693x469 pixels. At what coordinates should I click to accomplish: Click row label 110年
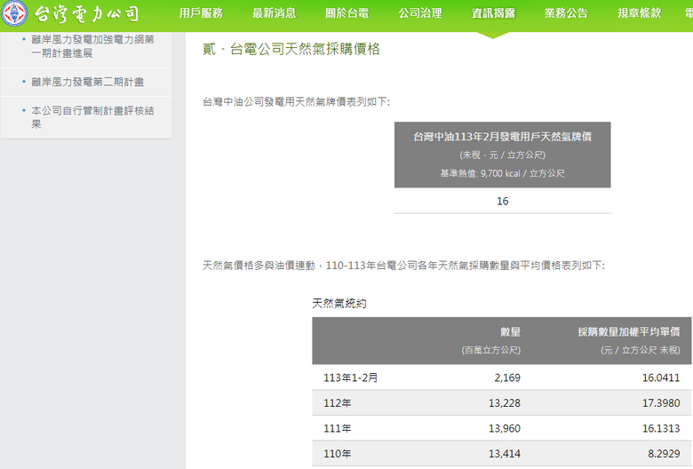[338, 454]
